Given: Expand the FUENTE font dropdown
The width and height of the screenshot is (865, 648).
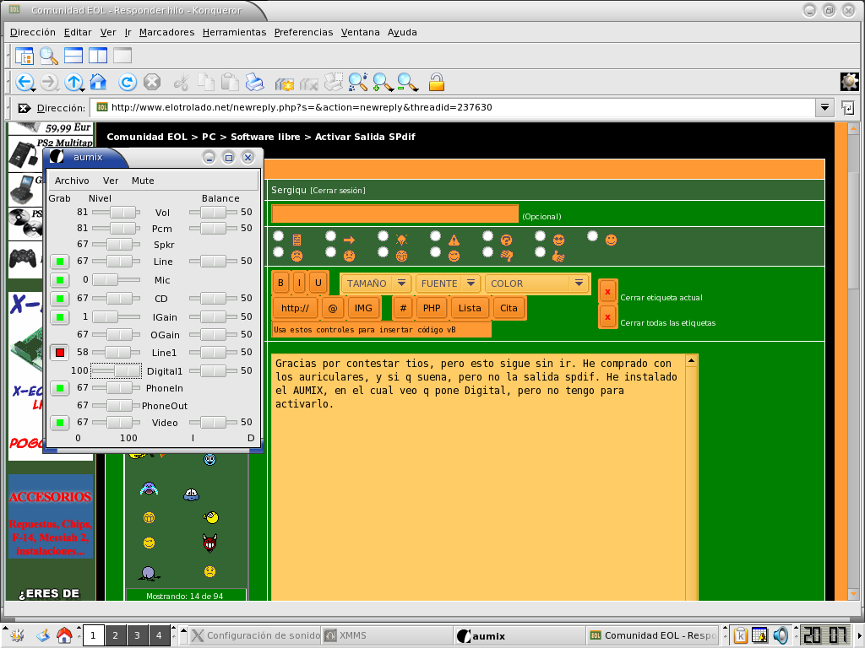Looking at the screenshot, I should point(448,283).
